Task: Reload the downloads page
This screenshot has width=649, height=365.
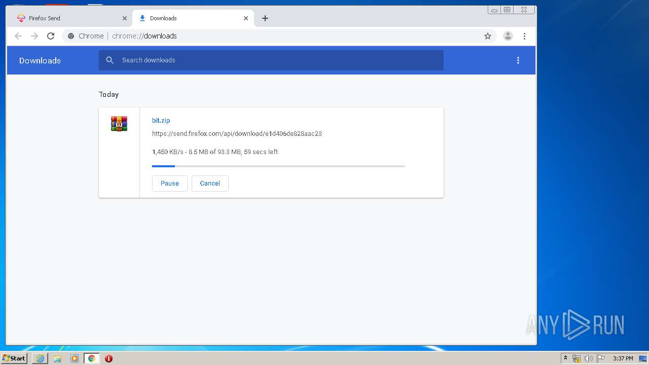Action: click(51, 36)
